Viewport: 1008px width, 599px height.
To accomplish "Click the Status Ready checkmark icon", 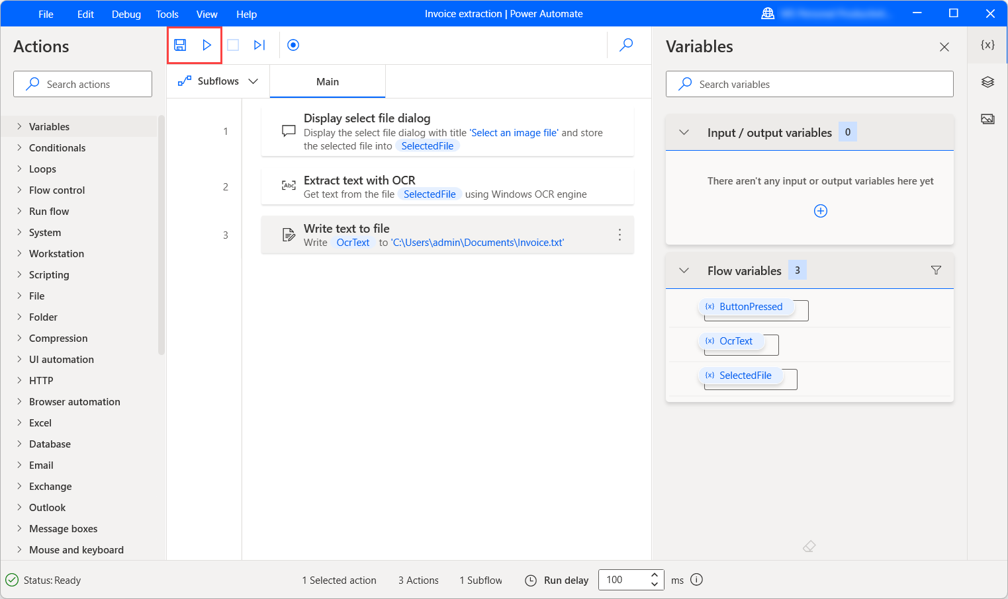I will tap(12, 580).
